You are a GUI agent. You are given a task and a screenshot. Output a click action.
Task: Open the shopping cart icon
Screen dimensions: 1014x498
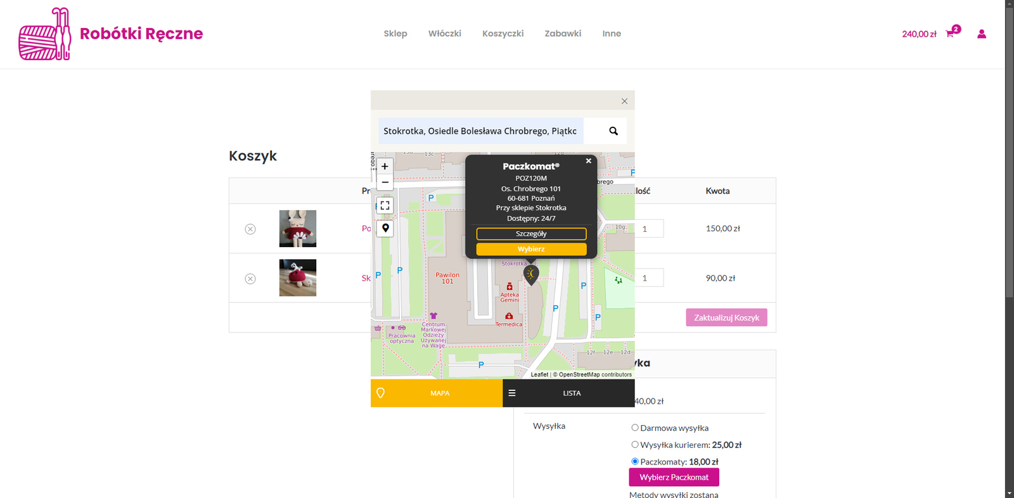tap(949, 34)
